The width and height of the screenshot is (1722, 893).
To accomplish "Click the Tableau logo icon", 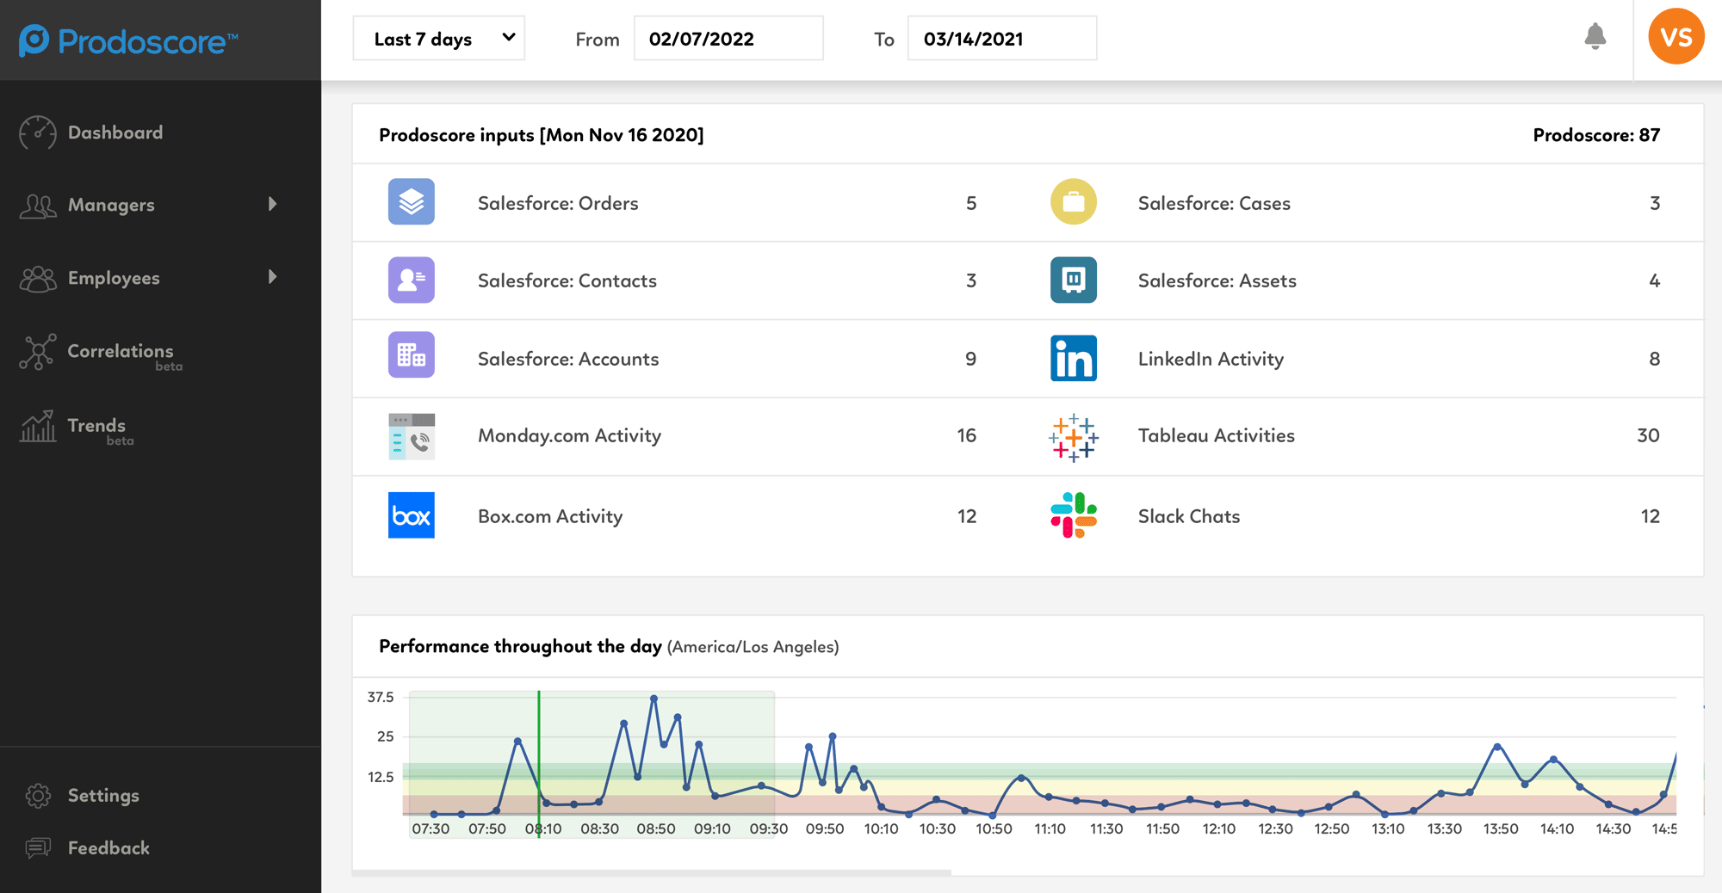I will (x=1074, y=438).
